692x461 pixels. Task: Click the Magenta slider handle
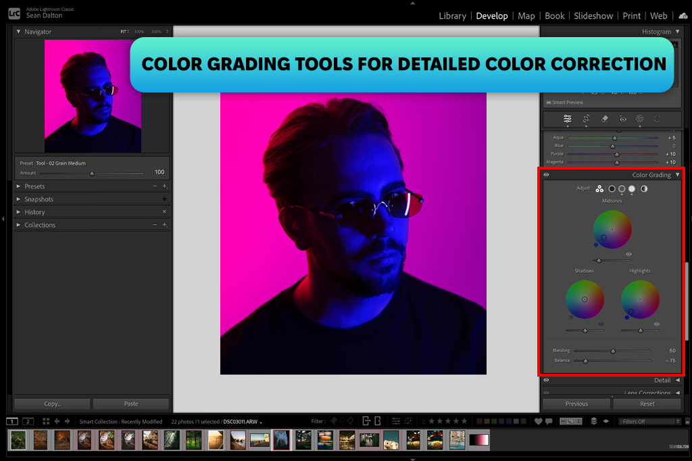[617, 162]
